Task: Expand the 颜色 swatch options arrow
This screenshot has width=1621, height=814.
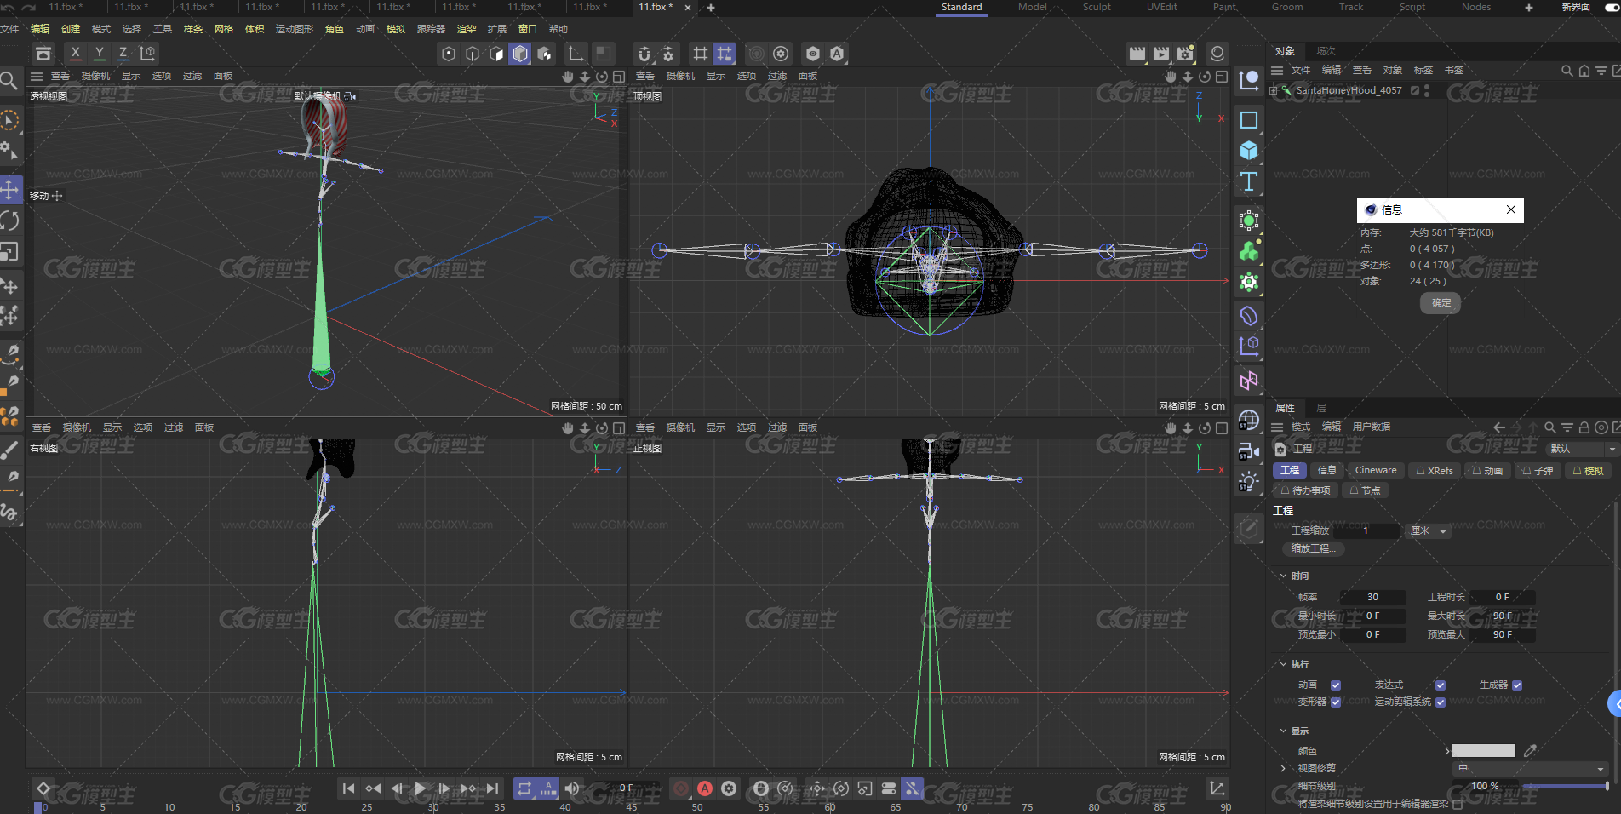Action: tap(1447, 751)
